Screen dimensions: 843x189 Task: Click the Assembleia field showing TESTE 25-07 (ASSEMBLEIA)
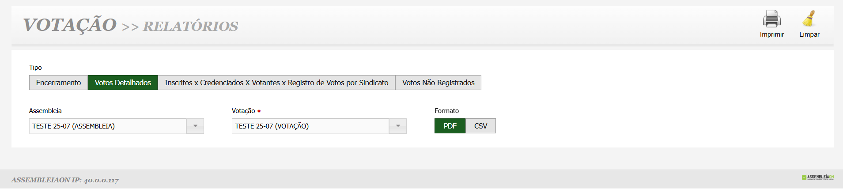[108, 126]
